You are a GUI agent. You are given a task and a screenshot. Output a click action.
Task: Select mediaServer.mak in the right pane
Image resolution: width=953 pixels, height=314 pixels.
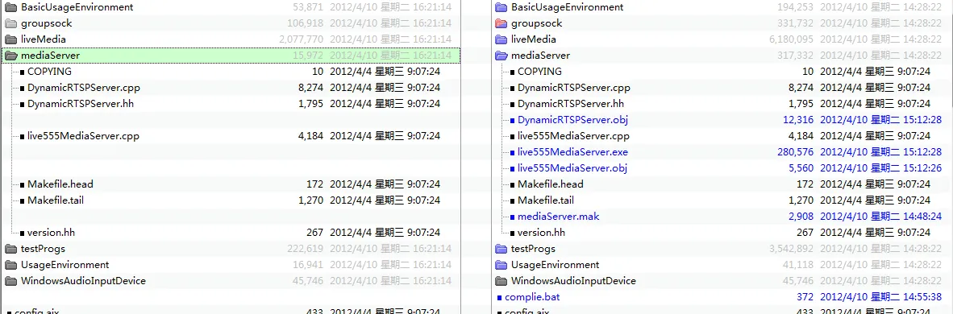point(559,217)
